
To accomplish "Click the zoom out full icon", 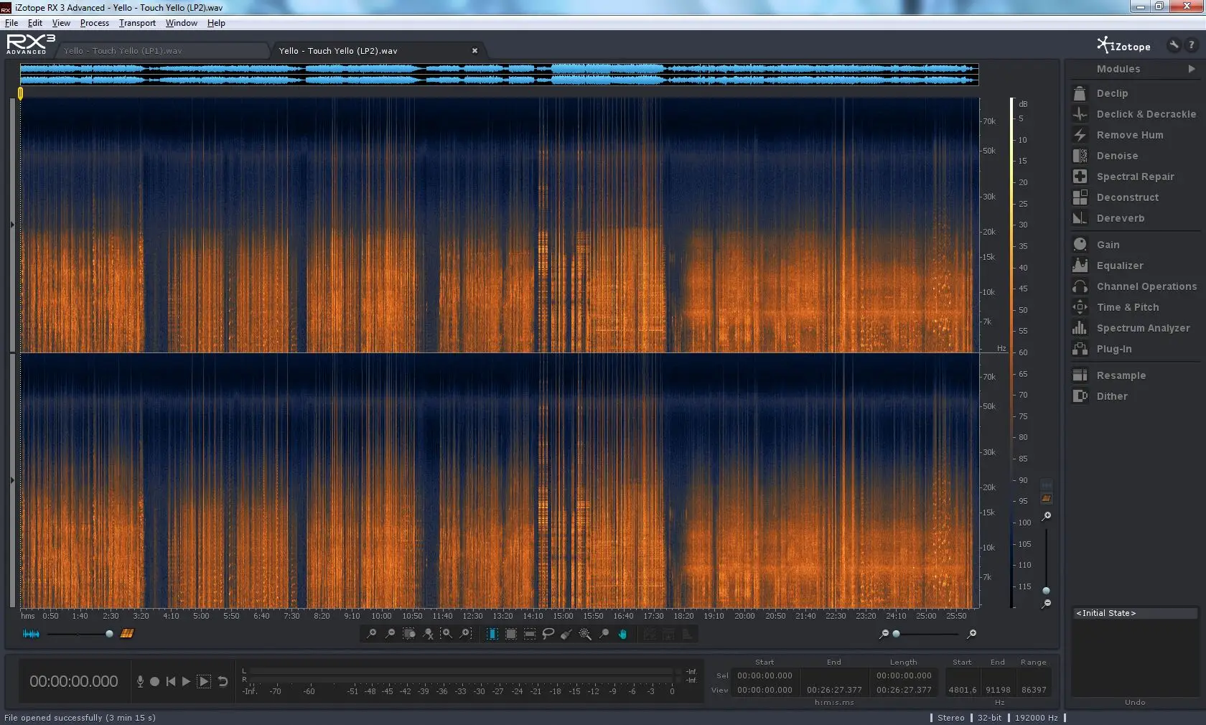I will (429, 634).
